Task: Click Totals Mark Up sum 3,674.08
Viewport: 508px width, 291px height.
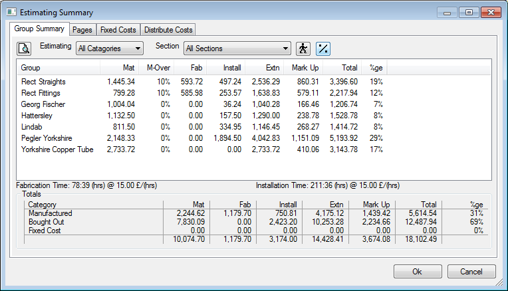Action: 376,239
